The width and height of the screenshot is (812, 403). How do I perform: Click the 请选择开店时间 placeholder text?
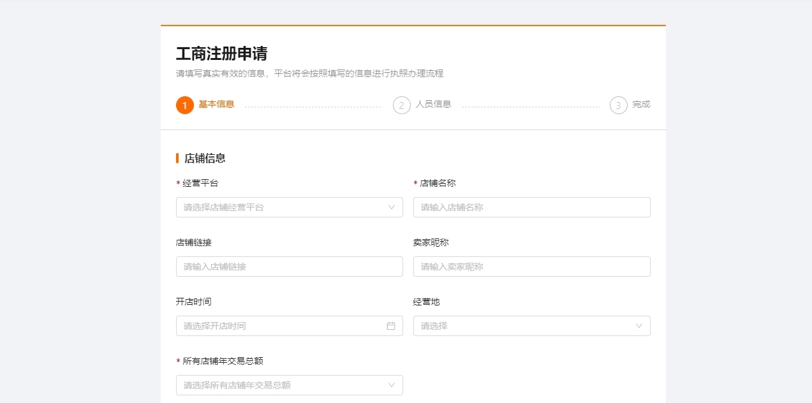pos(215,326)
